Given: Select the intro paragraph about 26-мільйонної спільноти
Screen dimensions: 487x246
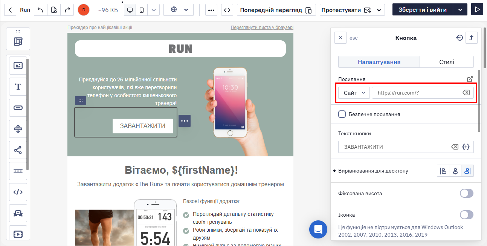Looking at the screenshot, I should coord(128,91).
